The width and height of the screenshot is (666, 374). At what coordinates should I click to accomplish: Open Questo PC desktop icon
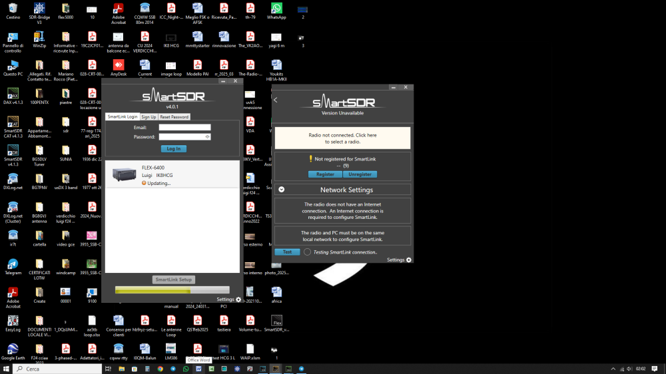pyautogui.click(x=13, y=68)
